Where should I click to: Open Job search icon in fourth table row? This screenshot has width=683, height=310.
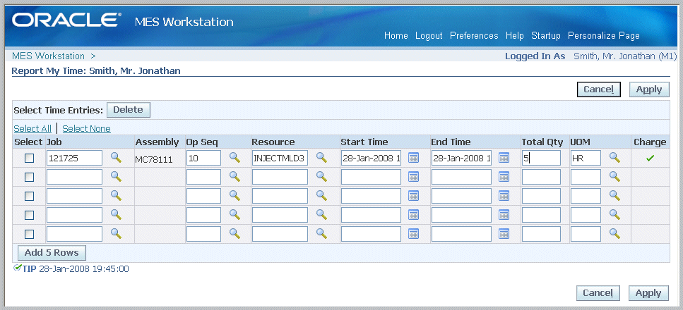coord(116,214)
